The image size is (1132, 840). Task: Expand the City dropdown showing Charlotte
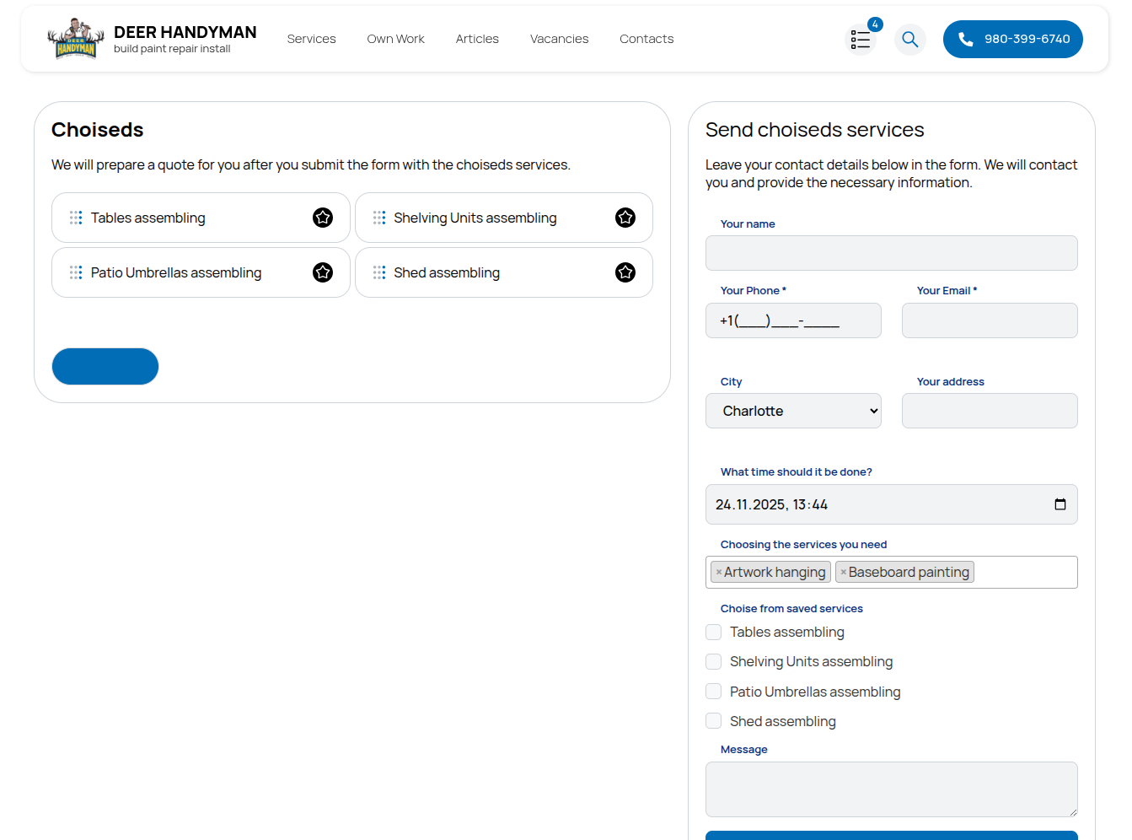792,411
